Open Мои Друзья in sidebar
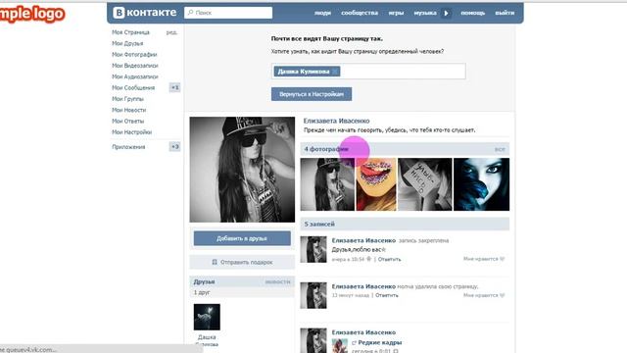Viewport: 627px width, 353px height. (127, 43)
